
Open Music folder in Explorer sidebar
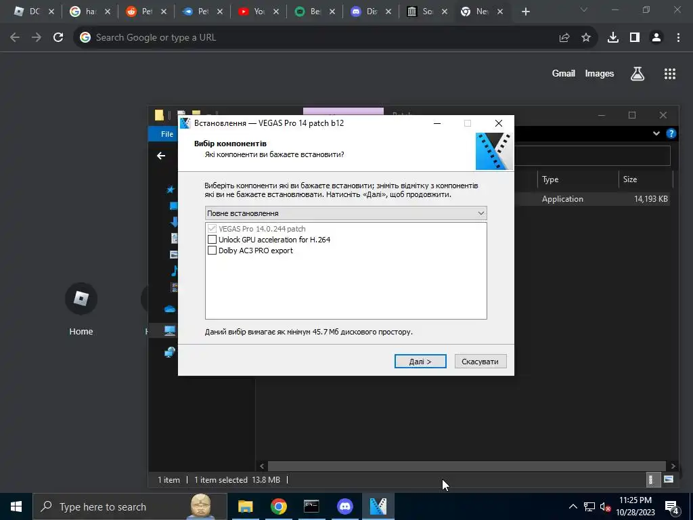(x=174, y=271)
